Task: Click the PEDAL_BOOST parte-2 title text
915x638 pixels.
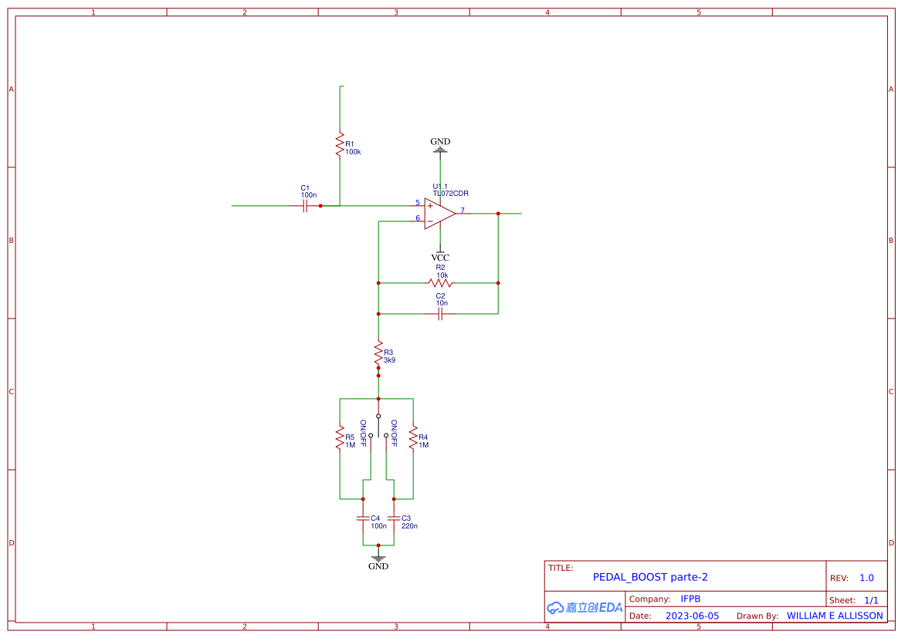Action: [650, 576]
